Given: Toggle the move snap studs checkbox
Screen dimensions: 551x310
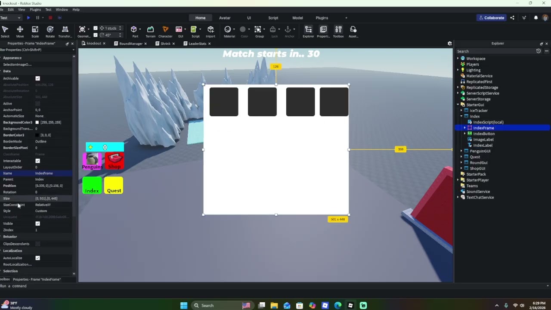Looking at the screenshot, I should tap(96, 28).
